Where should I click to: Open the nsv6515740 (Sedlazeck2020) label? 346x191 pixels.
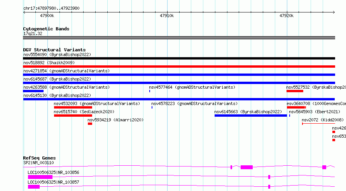[x=84, y=112]
